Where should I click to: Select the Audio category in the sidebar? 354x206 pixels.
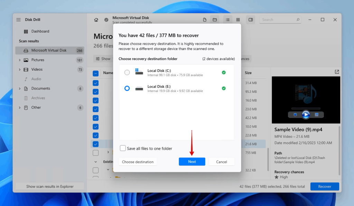point(35,79)
